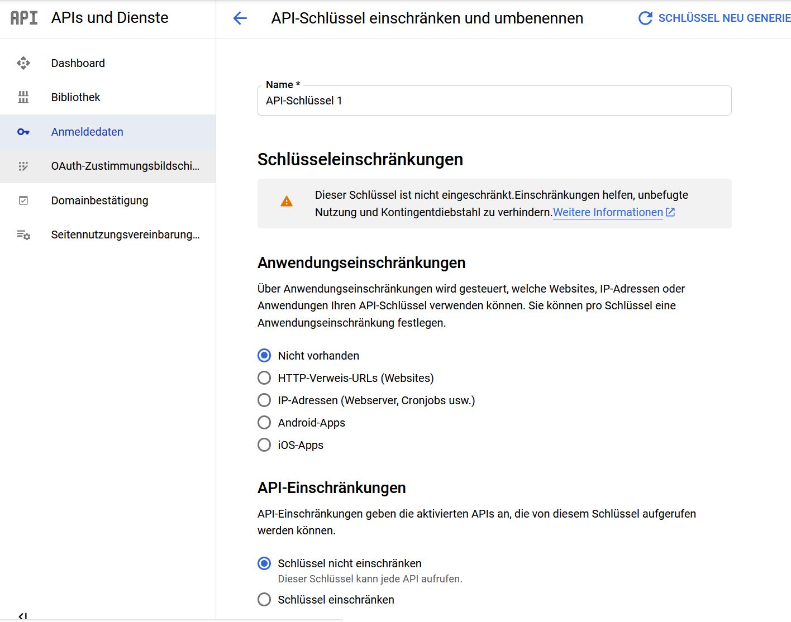Click the API logo icon
The width and height of the screenshot is (791, 622).
point(24,18)
